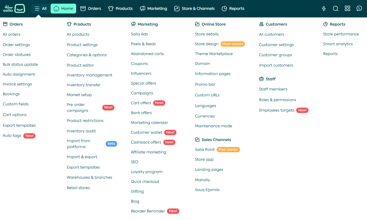Screen dimensions: 367x220
Task: Click the Customers section people icon
Action: point(261,24)
